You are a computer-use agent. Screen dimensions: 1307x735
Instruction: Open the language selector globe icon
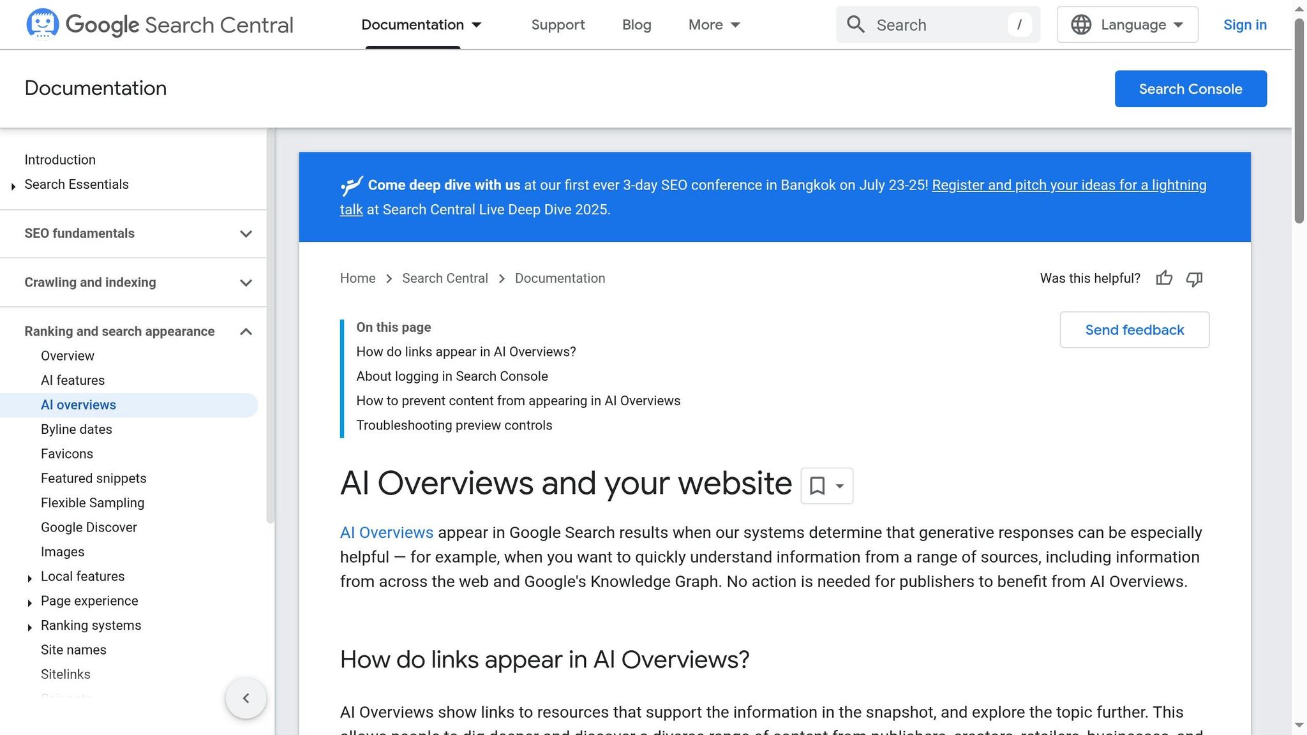(1080, 24)
